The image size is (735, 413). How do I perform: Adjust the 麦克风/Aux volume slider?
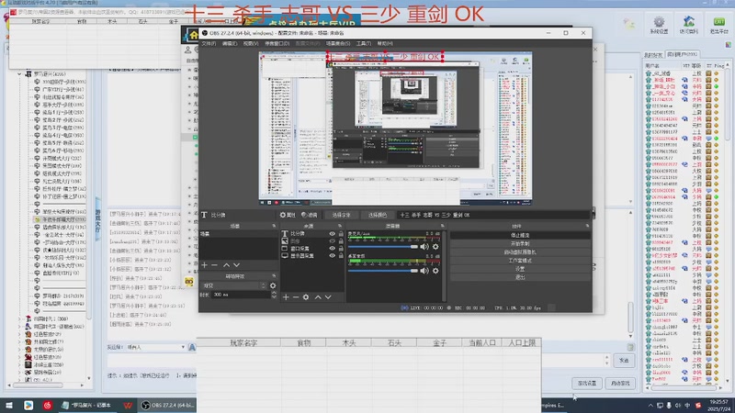(383, 247)
